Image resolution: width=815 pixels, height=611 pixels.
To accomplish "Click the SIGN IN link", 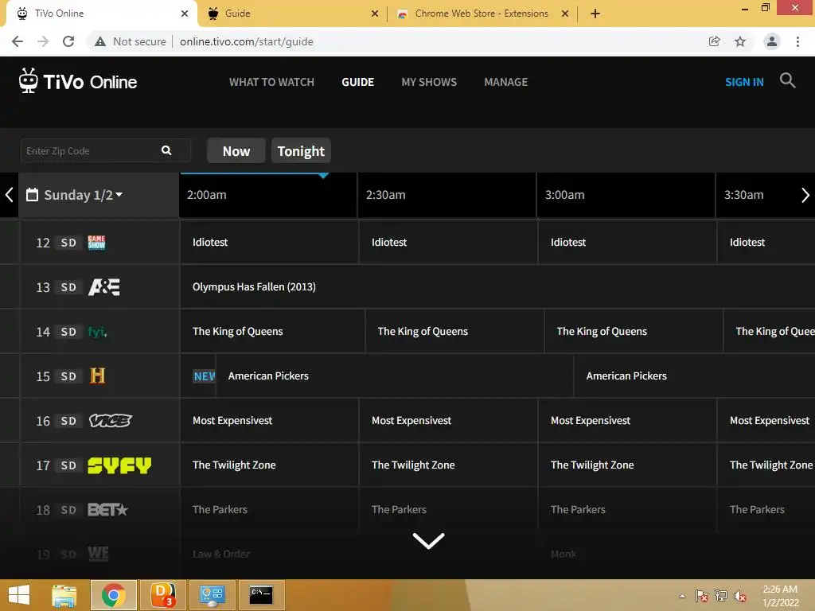I will point(744,82).
